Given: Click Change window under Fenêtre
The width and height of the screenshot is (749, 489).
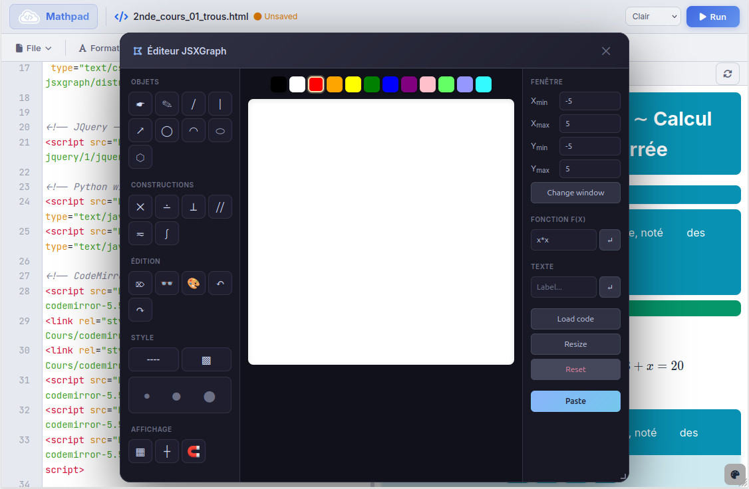Looking at the screenshot, I should point(575,193).
